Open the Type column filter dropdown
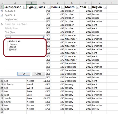118x114 pixels. click(35, 7)
